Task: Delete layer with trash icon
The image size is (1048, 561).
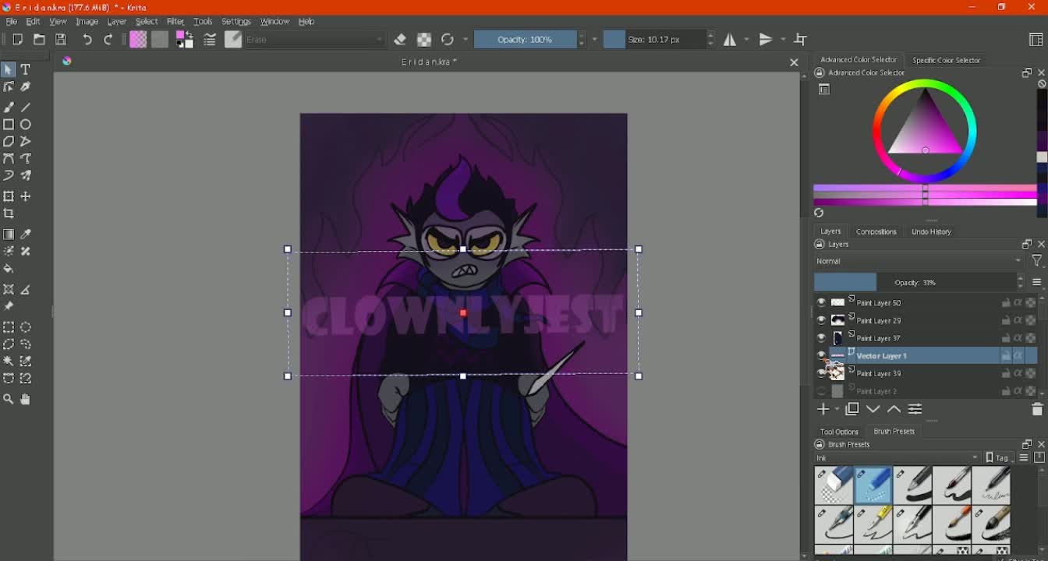Action: [x=1037, y=409]
